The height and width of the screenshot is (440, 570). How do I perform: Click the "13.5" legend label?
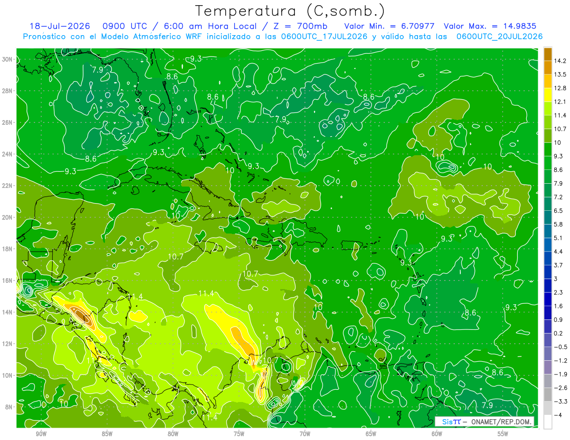click(x=560, y=75)
